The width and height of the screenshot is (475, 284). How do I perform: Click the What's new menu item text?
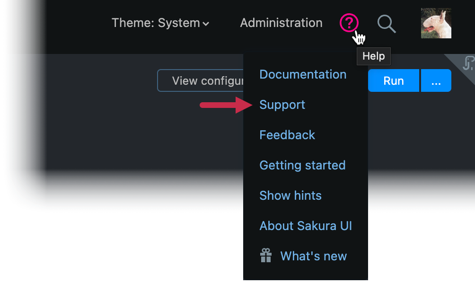tap(314, 256)
